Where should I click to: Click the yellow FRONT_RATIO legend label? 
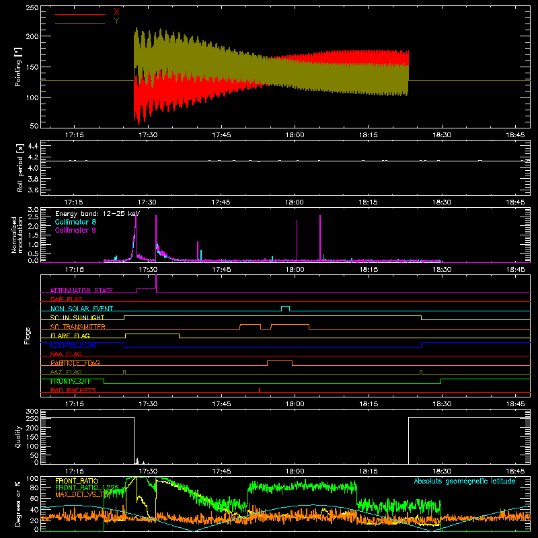click(x=77, y=481)
